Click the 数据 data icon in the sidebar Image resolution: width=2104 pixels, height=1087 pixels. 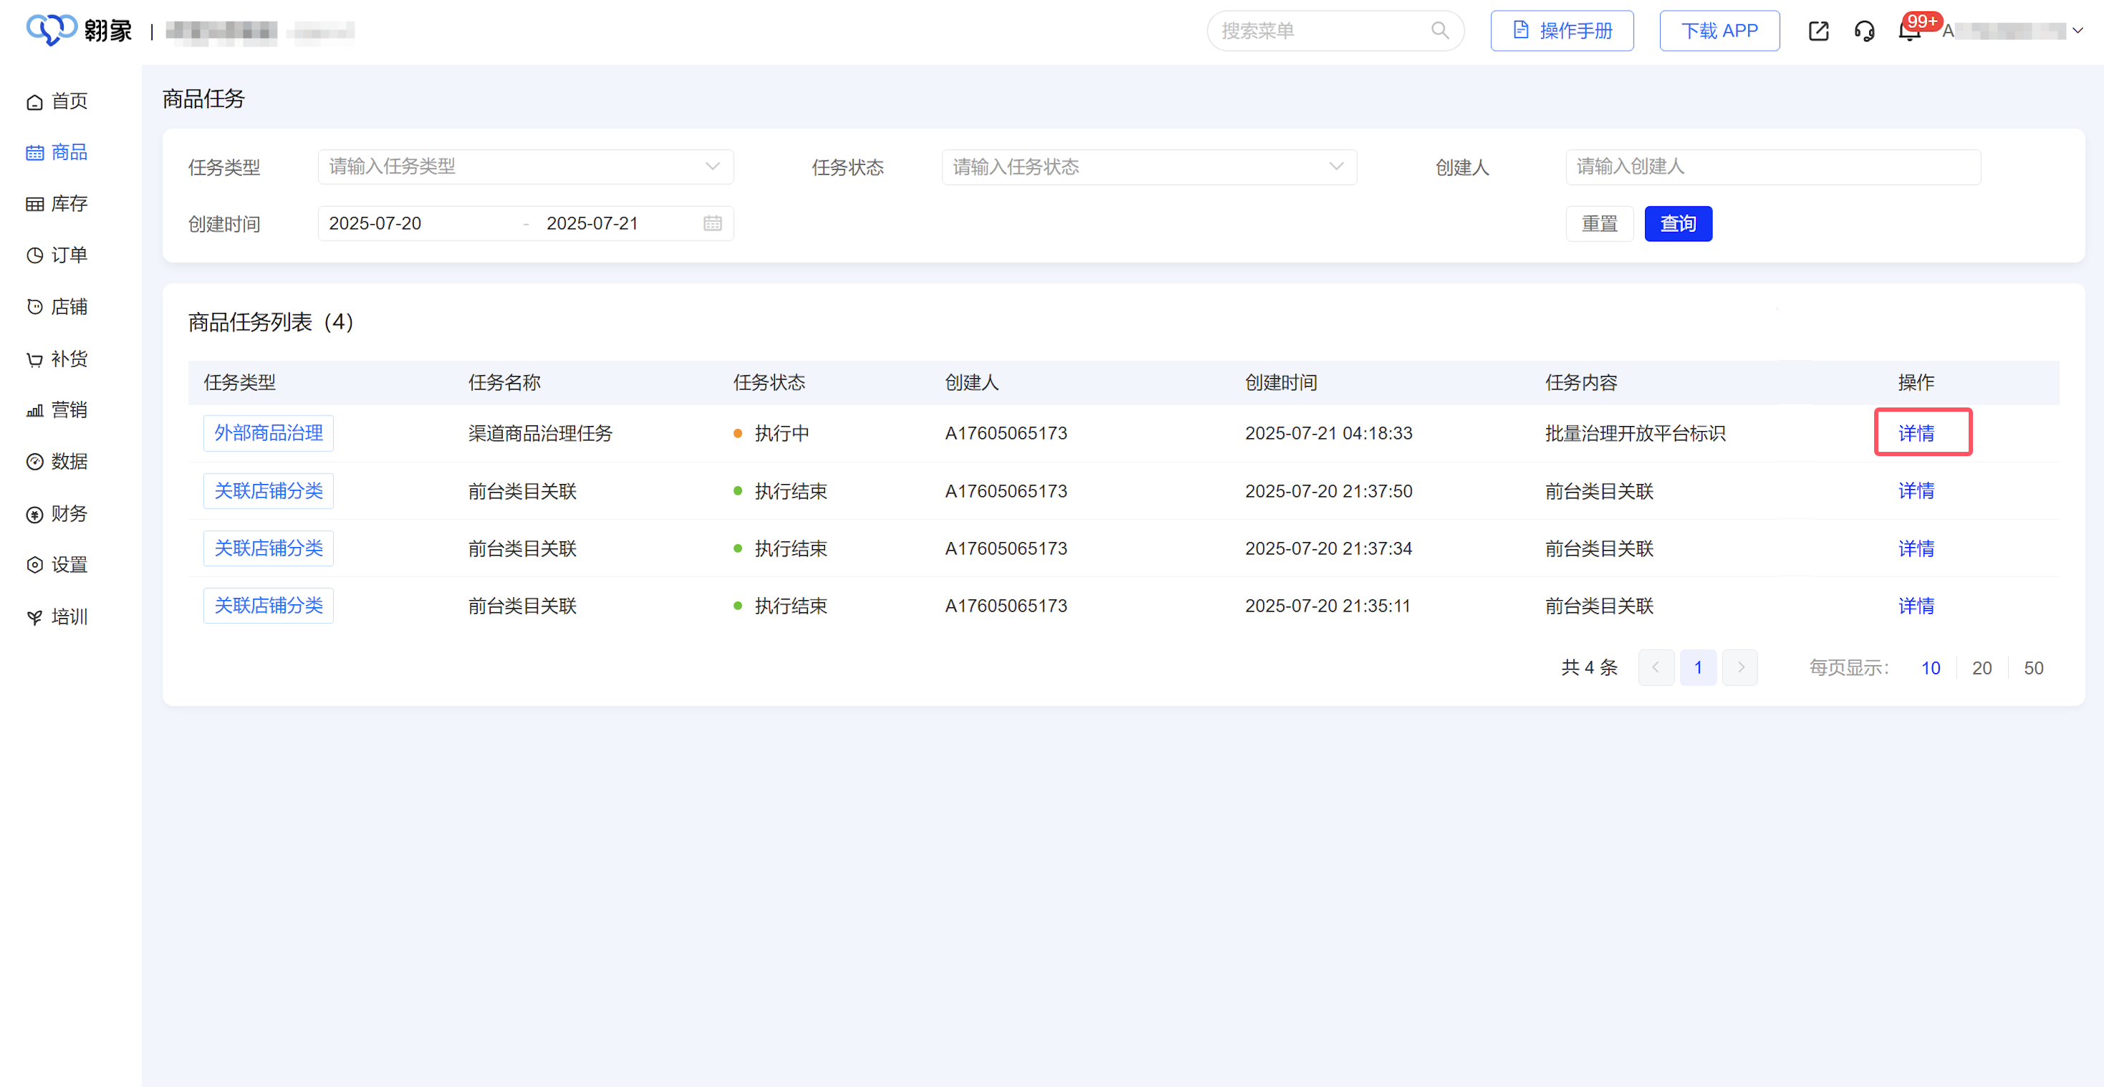[x=34, y=463]
